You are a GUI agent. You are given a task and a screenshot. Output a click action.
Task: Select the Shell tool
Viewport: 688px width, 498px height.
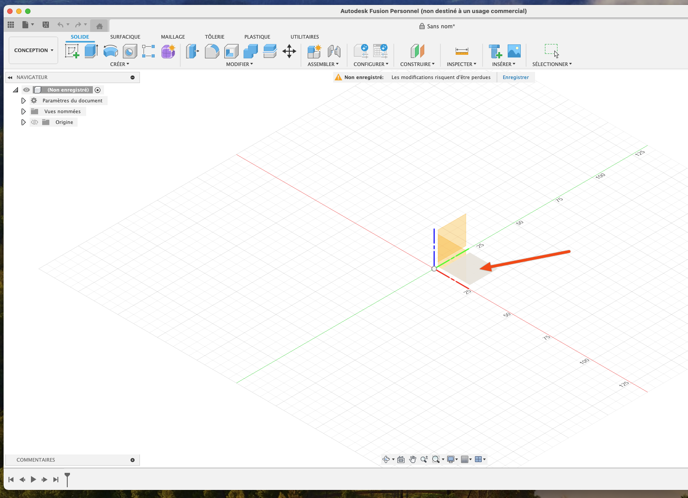pos(231,51)
